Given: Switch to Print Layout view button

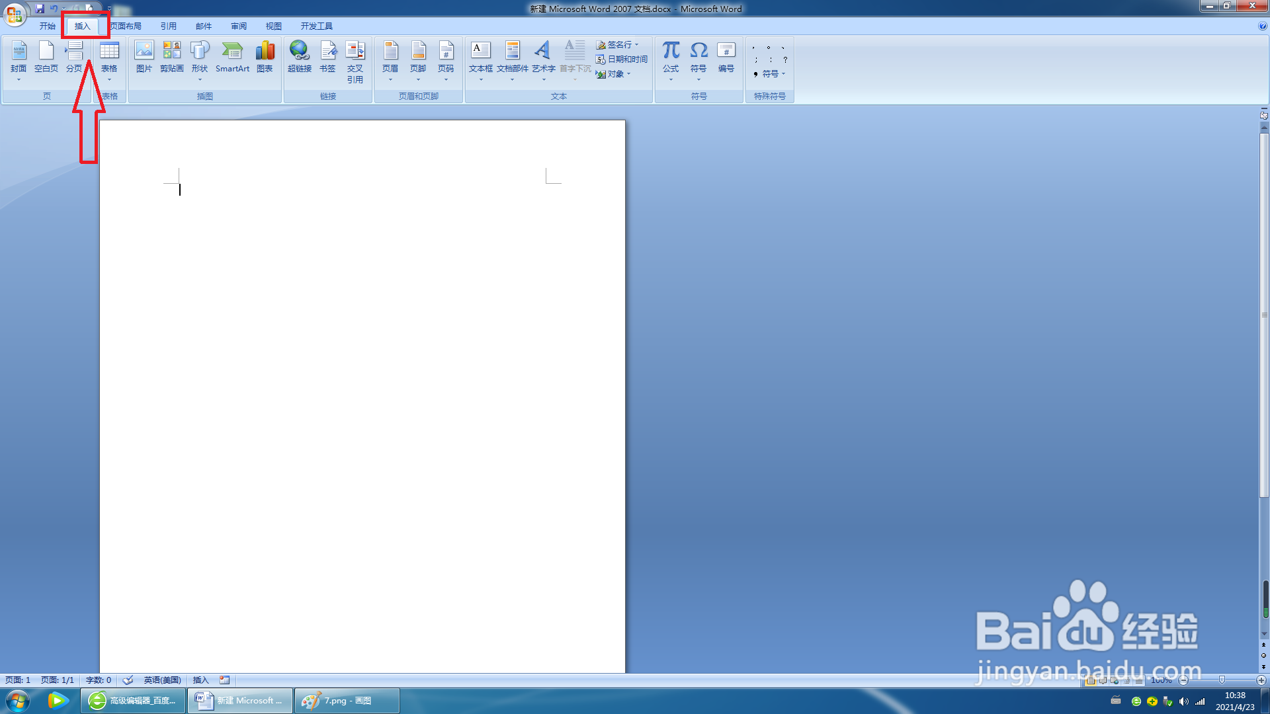Looking at the screenshot, I should [x=1090, y=680].
